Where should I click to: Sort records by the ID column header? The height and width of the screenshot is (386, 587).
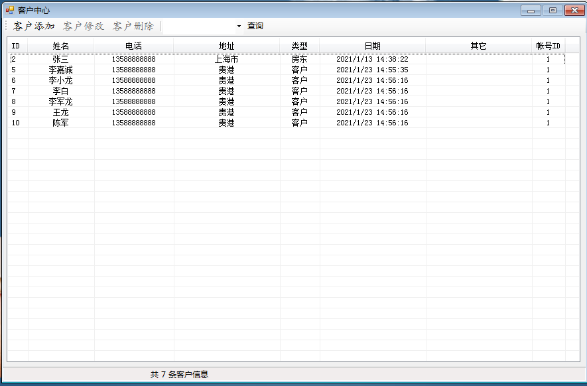[16, 46]
